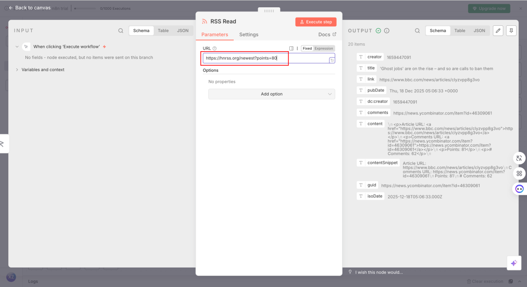Search the output panel data
This screenshot has height=287, width=527.
point(417,31)
